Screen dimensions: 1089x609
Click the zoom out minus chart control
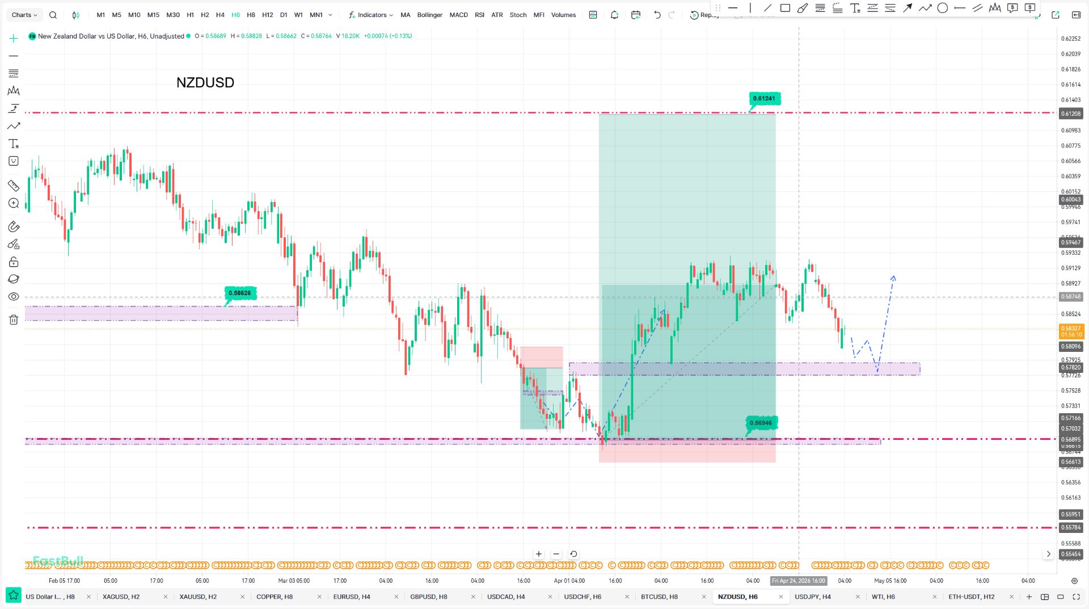(x=556, y=554)
